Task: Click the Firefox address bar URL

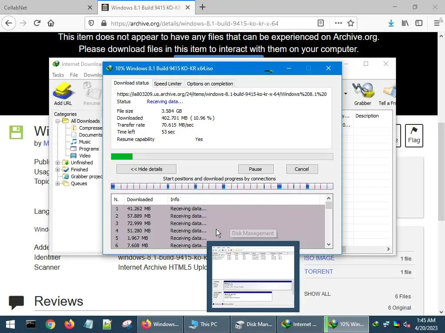Action: point(194,23)
